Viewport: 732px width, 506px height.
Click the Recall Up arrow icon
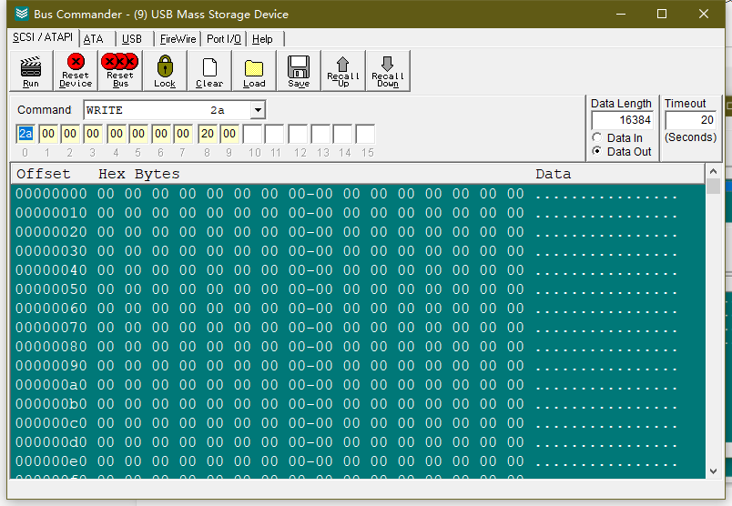click(342, 64)
